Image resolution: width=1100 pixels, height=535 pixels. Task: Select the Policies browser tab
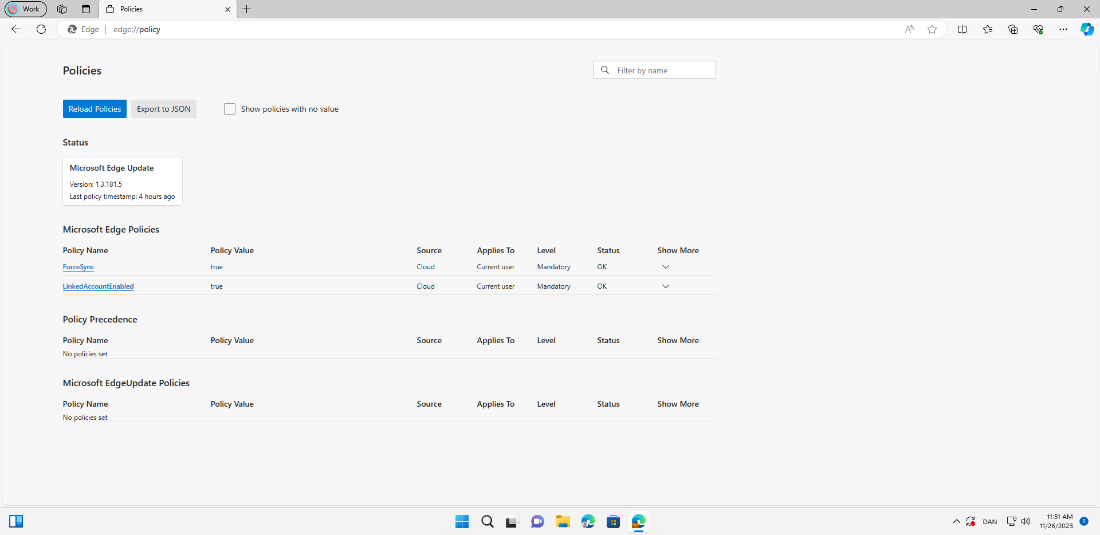[168, 9]
